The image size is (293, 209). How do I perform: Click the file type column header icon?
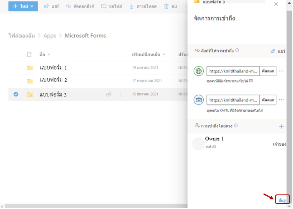click(x=29, y=55)
